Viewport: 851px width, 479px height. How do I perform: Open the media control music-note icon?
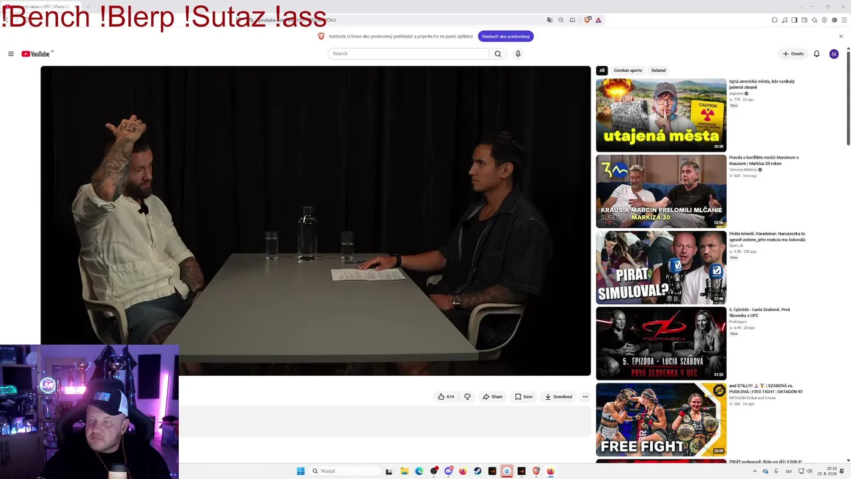785,20
